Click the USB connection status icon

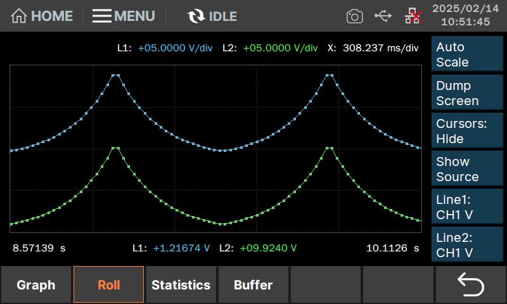[383, 16]
